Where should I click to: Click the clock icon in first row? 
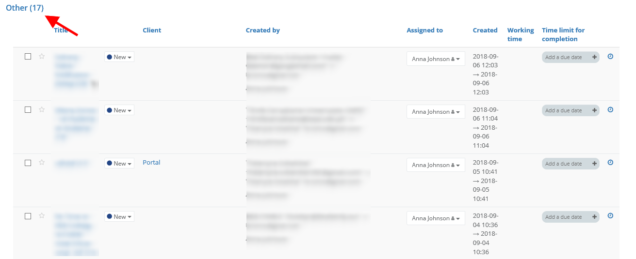tap(610, 57)
